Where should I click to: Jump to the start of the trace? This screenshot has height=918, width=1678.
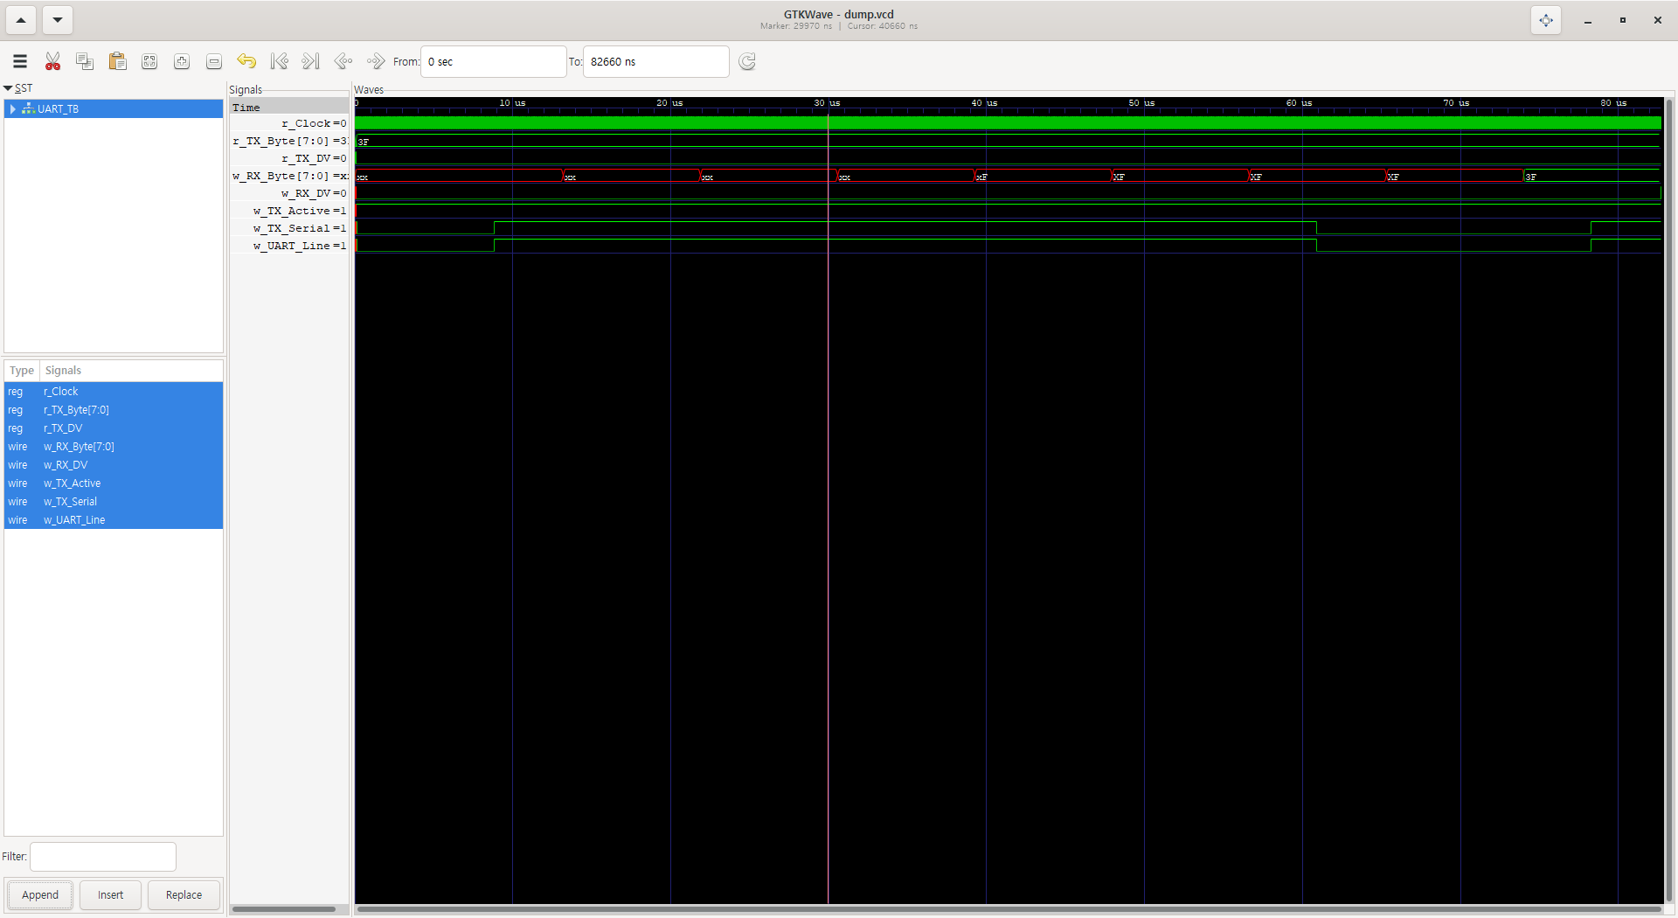click(280, 61)
